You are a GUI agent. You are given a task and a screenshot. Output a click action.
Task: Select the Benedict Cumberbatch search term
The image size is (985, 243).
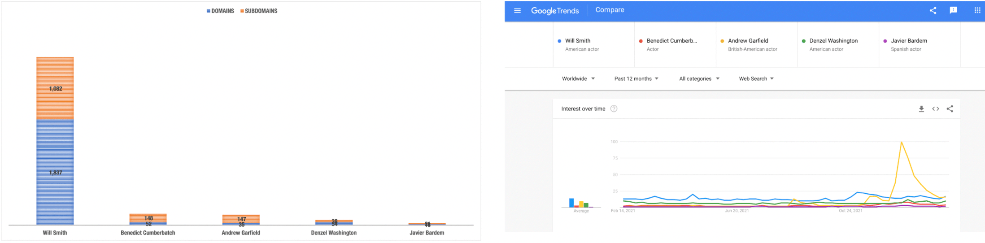pyautogui.click(x=675, y=45)
